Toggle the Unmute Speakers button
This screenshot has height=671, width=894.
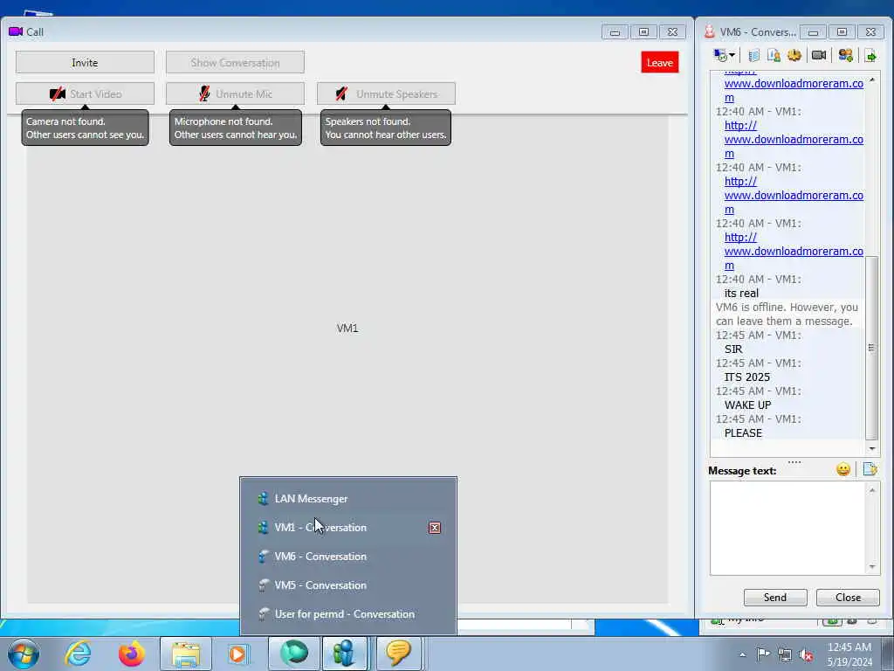coord(386,94)
